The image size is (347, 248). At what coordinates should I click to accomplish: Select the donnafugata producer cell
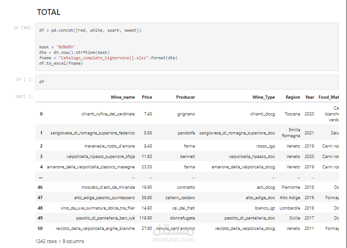(x=183, y=218)
